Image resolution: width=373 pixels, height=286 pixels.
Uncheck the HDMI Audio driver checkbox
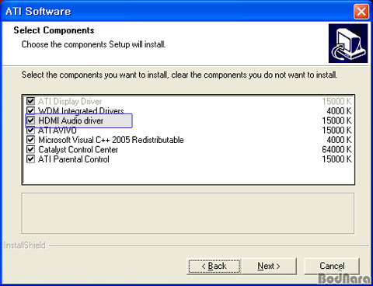30,120
